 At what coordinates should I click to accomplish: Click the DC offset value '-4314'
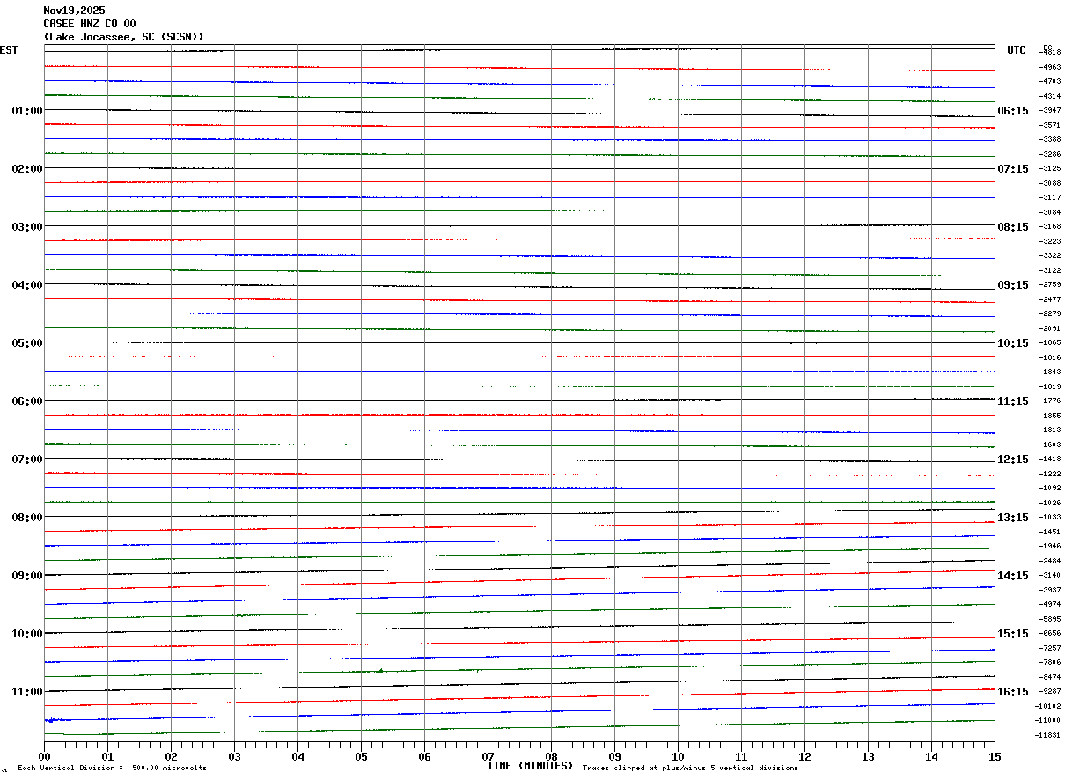tap(1050, 96)
